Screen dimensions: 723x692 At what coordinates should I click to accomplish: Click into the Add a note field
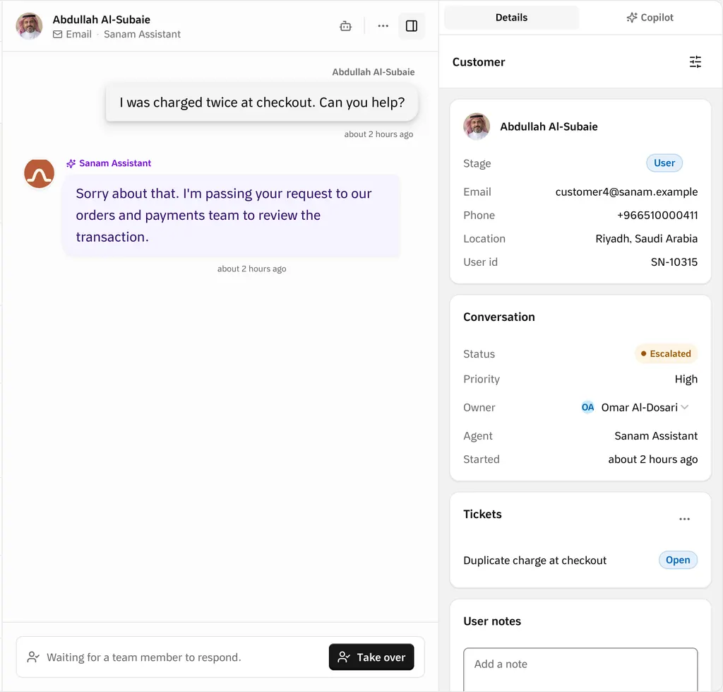pyautogui.click(x=580, y=669)
